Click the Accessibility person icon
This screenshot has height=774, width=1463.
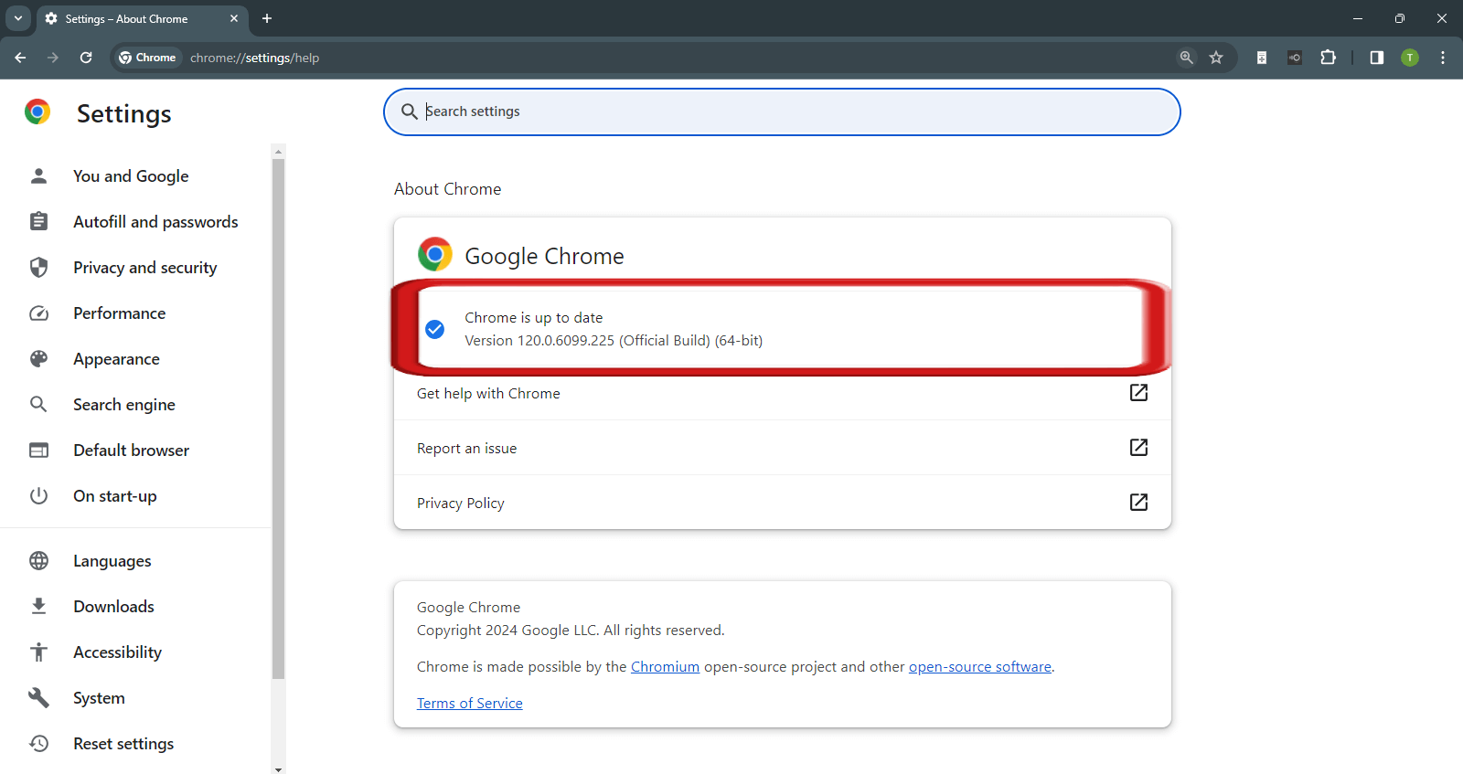38,652
